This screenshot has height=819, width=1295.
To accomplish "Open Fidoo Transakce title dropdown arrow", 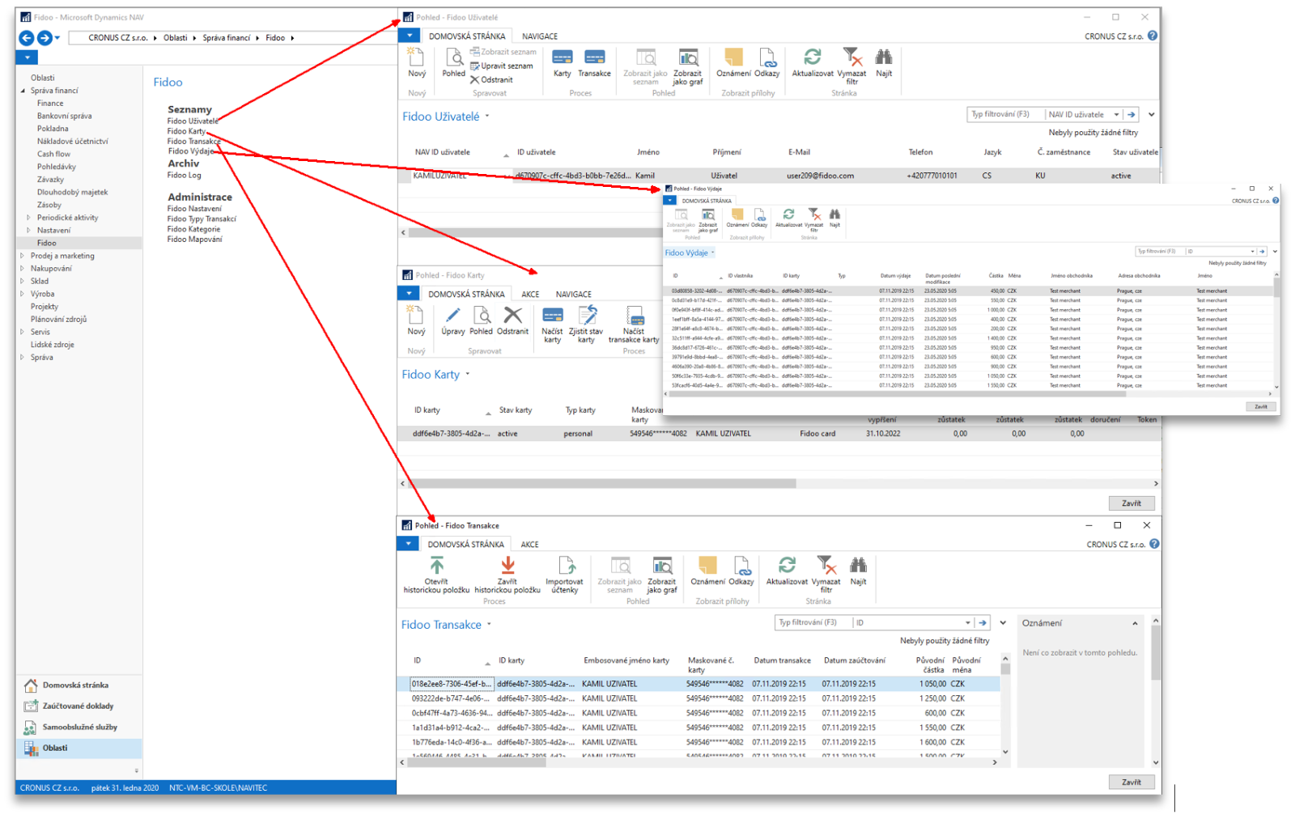I will [489, 625].
